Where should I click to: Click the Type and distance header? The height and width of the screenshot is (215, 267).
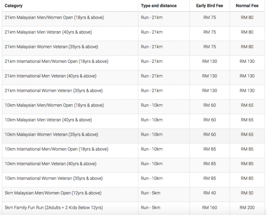tap(159, 6)
